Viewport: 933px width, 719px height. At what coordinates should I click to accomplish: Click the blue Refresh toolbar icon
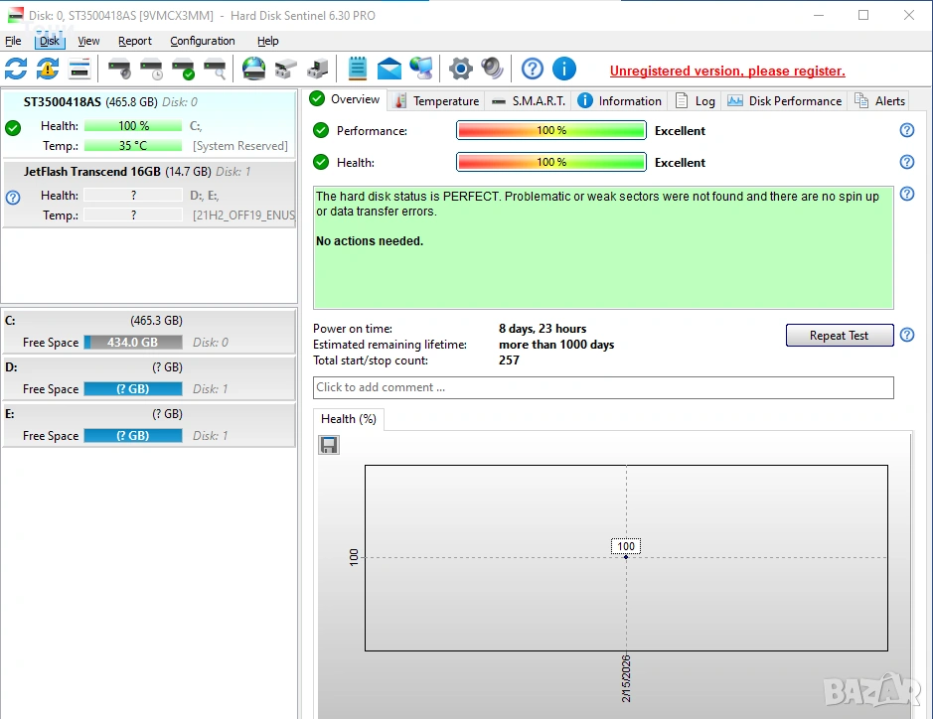coord(16,69)
